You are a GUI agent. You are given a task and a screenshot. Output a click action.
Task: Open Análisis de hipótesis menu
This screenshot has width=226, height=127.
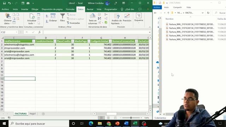[x=117, y=19]
